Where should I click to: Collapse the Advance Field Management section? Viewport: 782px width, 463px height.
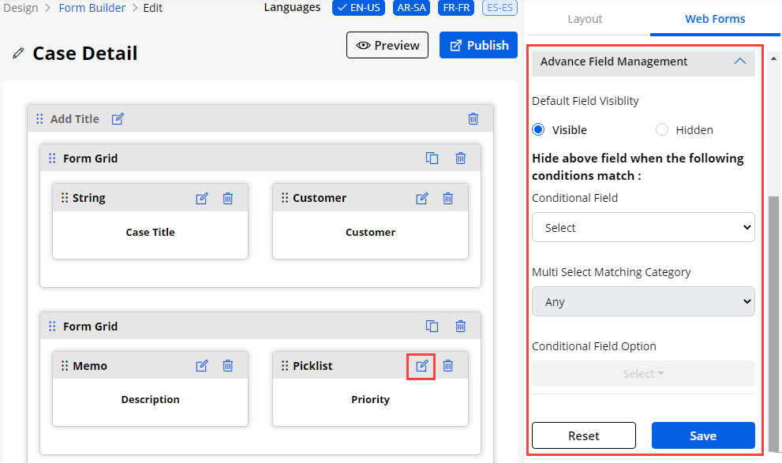click(x=739, y=62)
